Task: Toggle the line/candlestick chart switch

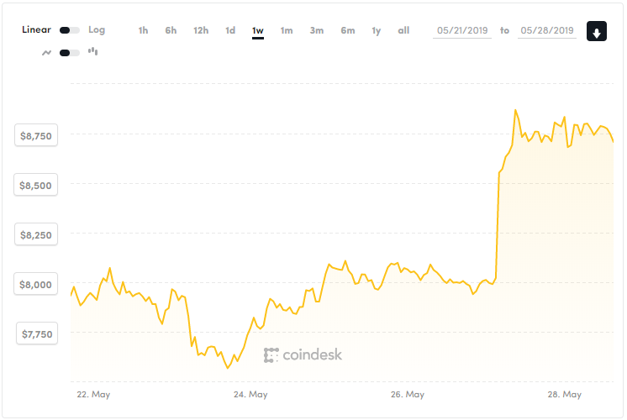Action: [70, 52]
